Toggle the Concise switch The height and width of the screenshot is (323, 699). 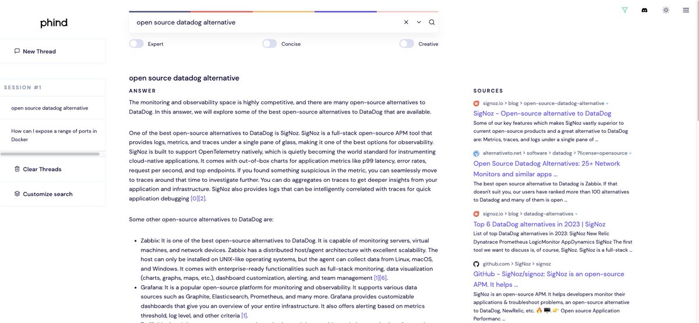point(270,44)
